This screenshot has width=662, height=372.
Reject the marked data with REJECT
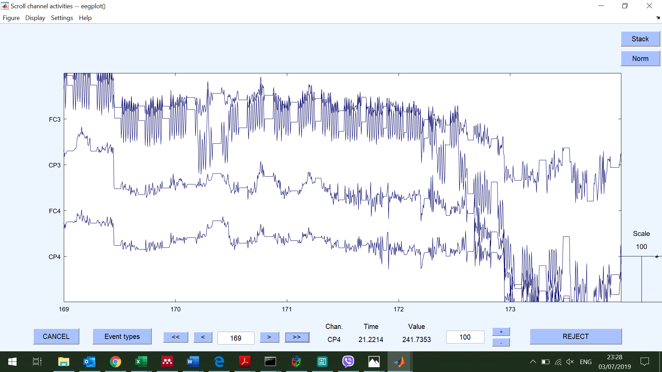(576, 337)
